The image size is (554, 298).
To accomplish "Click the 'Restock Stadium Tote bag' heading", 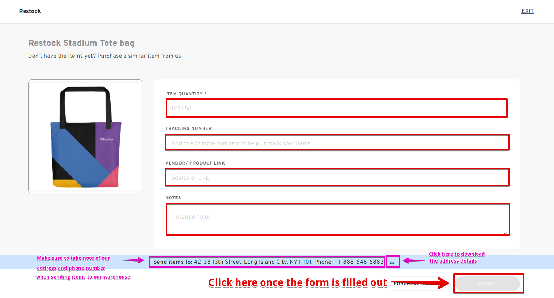I will (81, 43).
